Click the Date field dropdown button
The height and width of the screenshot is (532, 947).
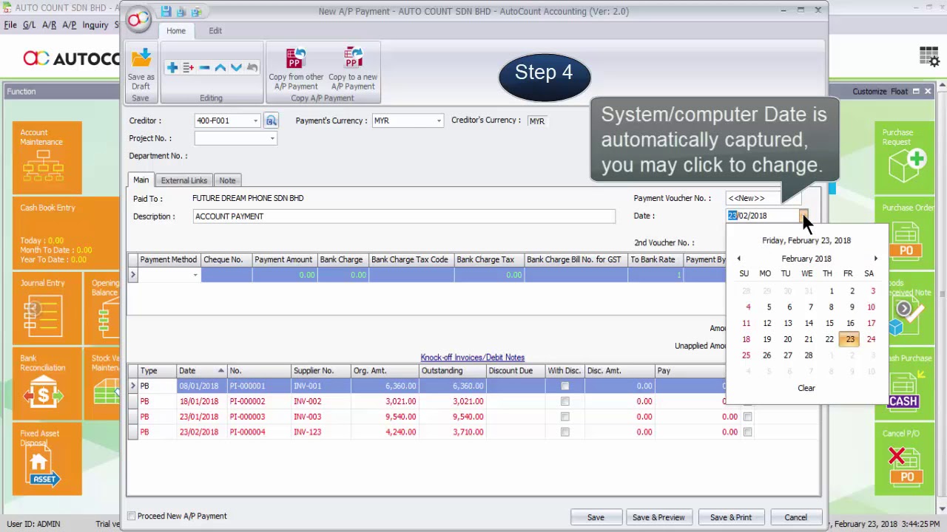coord(803,216)
